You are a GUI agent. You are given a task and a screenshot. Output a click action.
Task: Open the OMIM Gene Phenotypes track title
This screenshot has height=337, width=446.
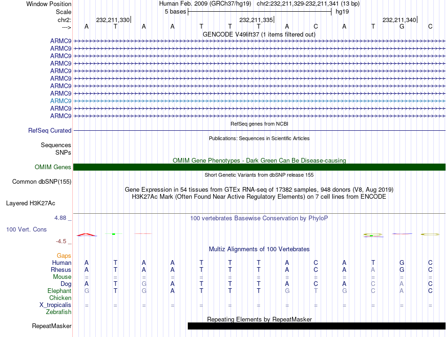click(x=259, y=160)
